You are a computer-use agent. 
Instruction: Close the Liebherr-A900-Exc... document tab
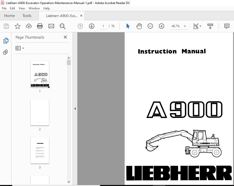pyautogui.click(x=81, y=15)
